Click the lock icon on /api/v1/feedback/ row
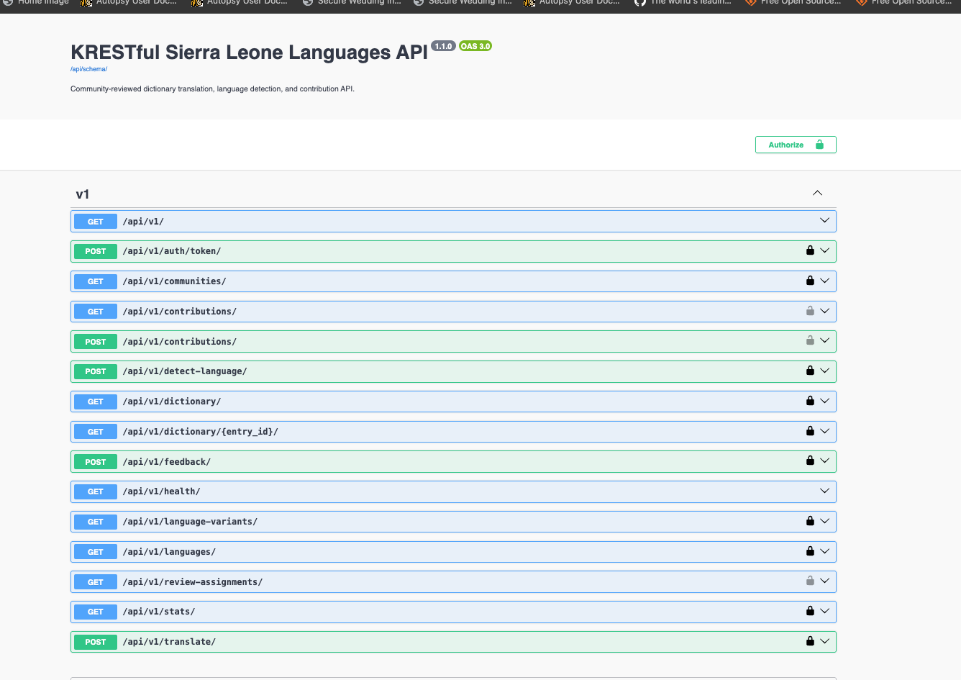This screenshot has height=680, width=961. 810,461
